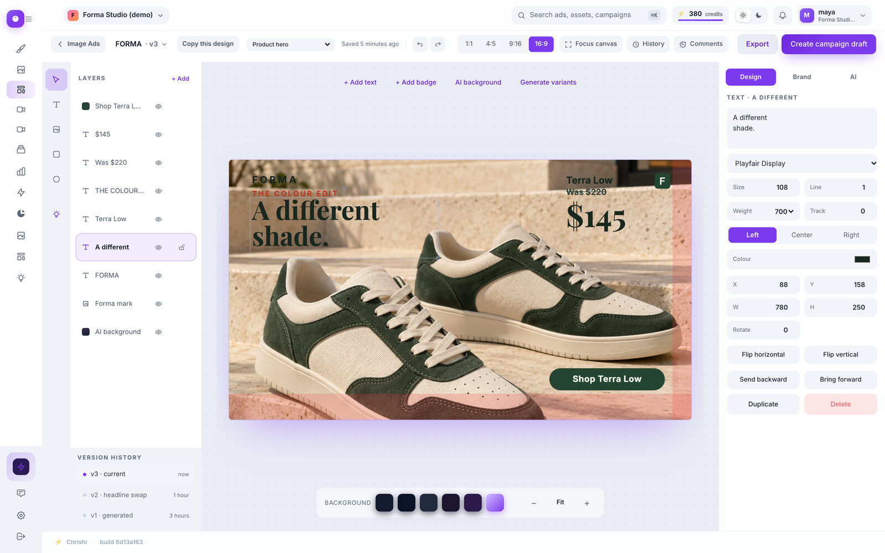Select Center text alignment
The width and height of the screenshot is (885, 553).
click(801, 235)
